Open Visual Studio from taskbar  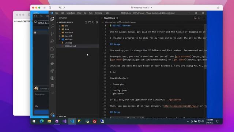64,121
